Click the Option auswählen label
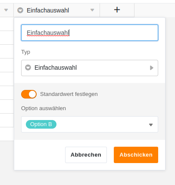The height and width of the screenshot is (185, 175). click(x=44, y=108)
